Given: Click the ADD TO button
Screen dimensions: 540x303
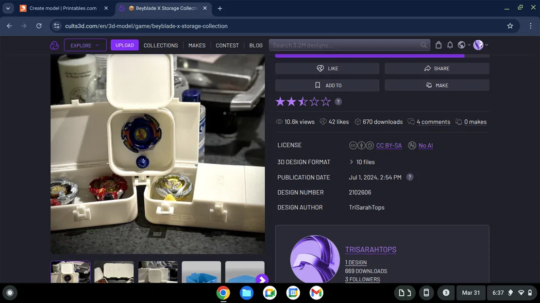Looking at the screenshot, I should coord(327,85).
